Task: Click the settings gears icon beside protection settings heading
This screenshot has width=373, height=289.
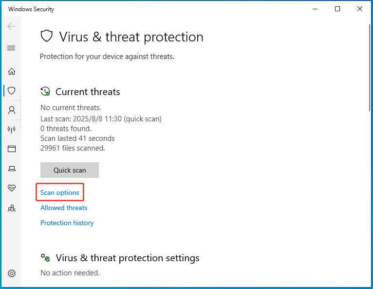Action: (x=45, y=258)
